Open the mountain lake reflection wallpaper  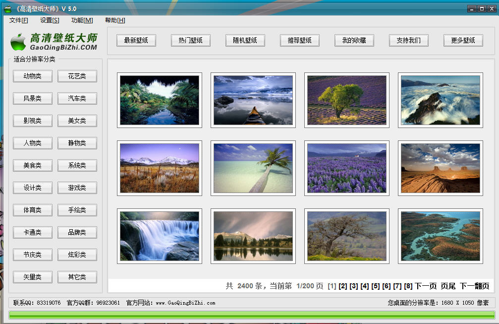pos(253,236)
